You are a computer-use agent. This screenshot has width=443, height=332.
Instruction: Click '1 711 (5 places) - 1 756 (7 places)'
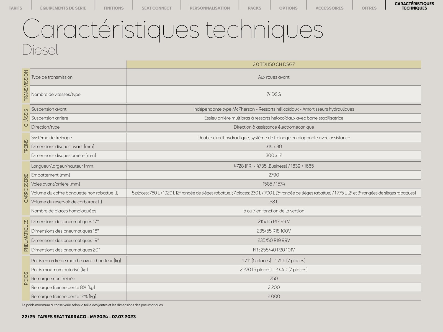tap(274, 261)
